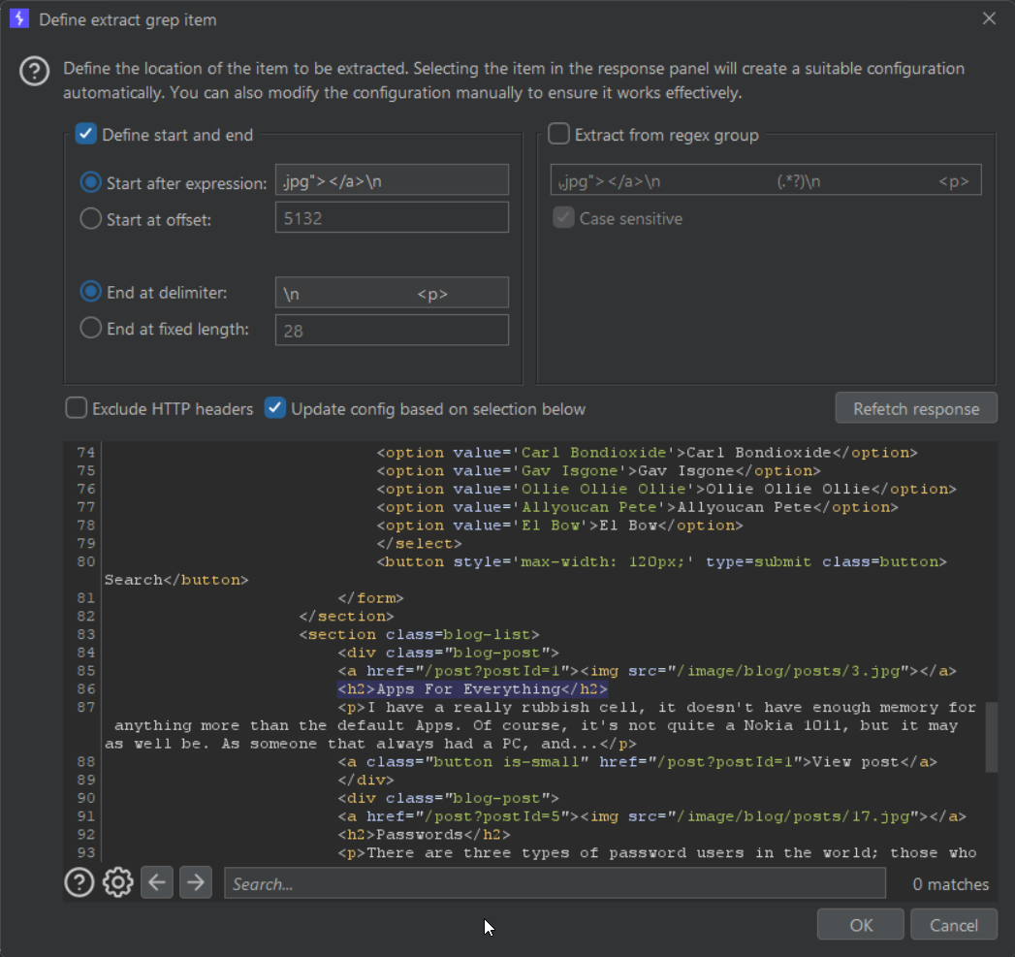The height and width of the screenshot is (957, 1015).
Task: Select Start at offset radio button
Action: coord(91,219)
